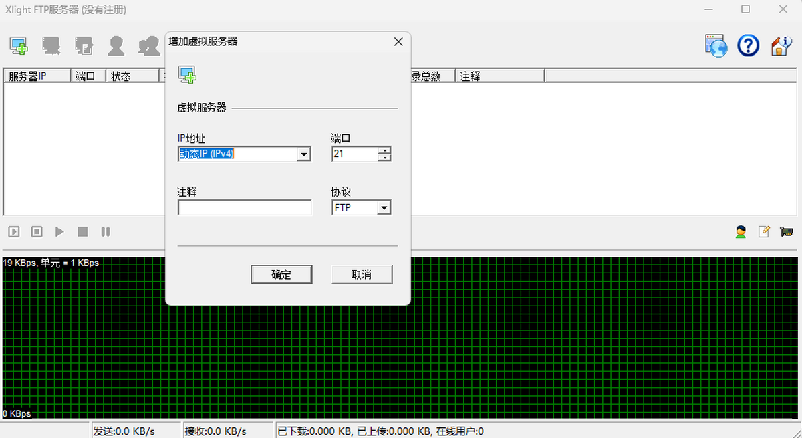Click the house with info bubble icon
Viewport: 802px width, 438px height.
tap(781, 45)
